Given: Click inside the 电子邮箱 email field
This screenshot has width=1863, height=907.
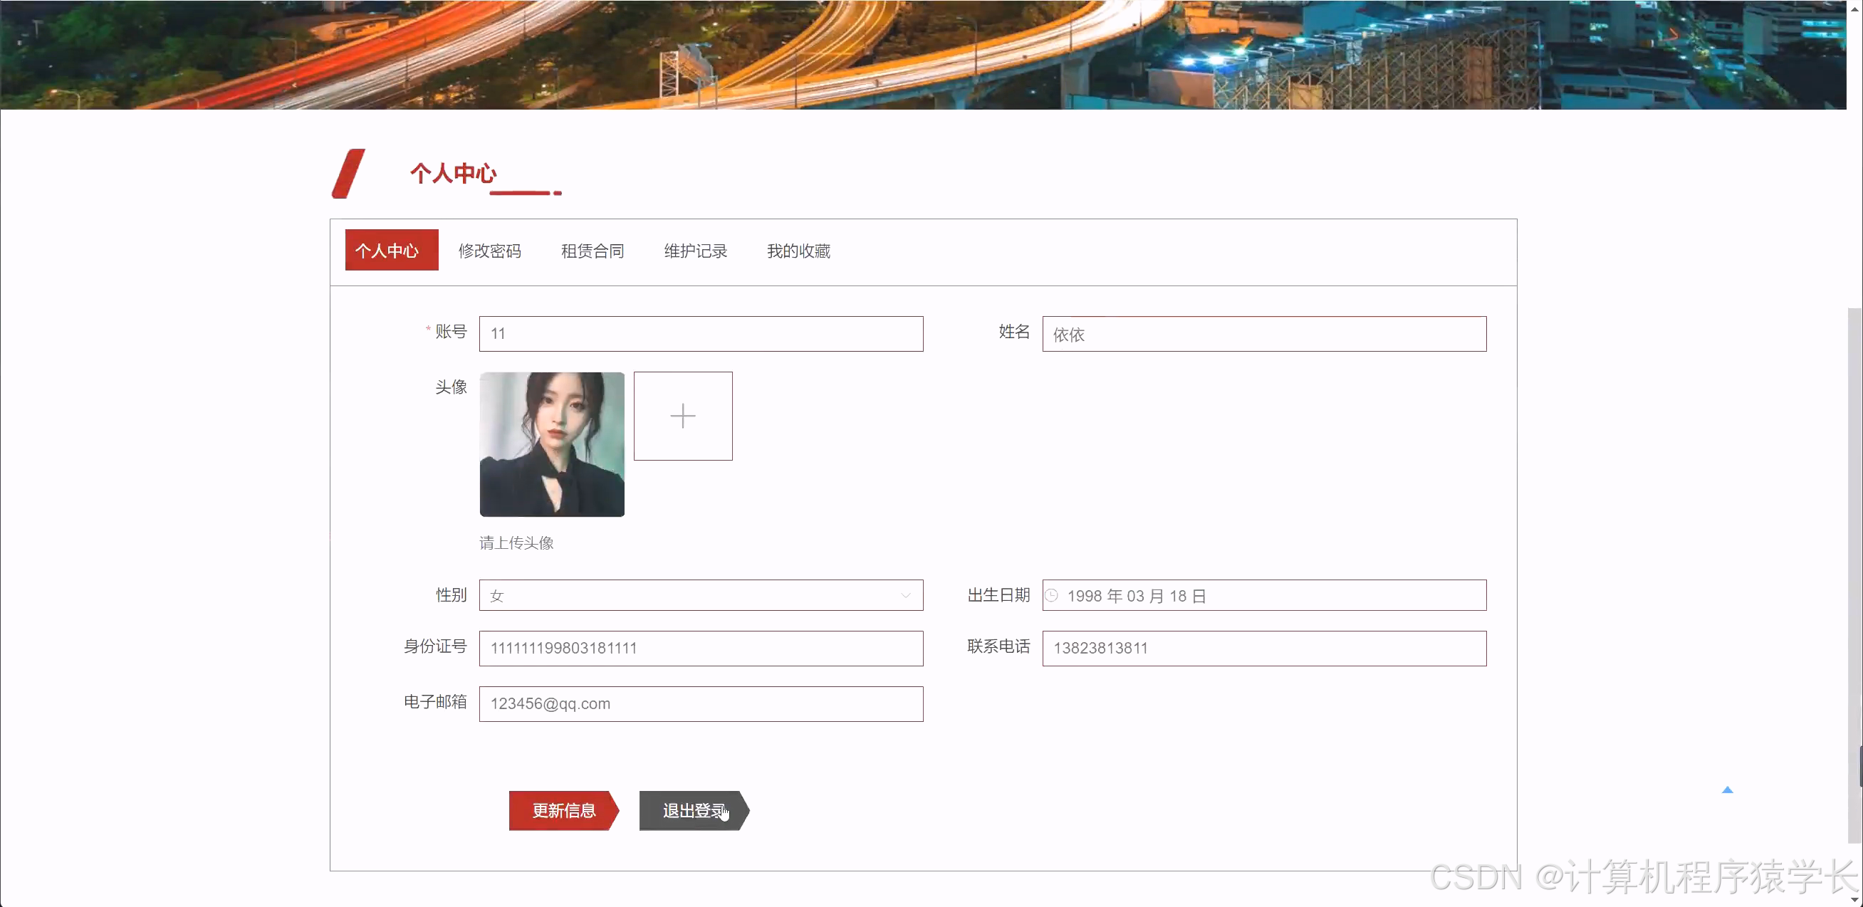Looking at the screenshot, I should coord(701,703).
